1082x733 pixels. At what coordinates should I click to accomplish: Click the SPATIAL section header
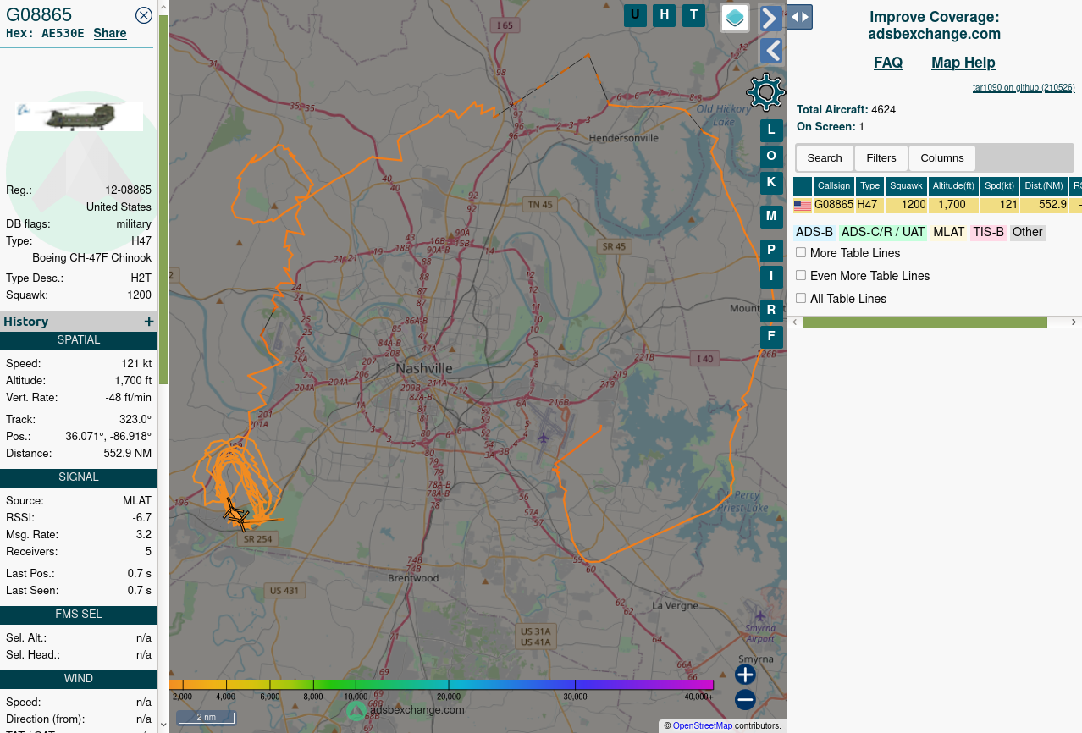click(79, 340)
